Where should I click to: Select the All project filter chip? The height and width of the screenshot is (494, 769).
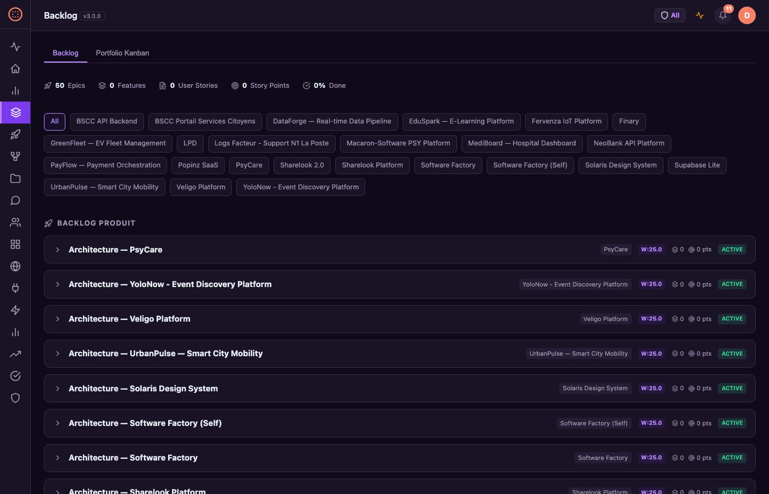pyautogui.click(x=54, y=121)
